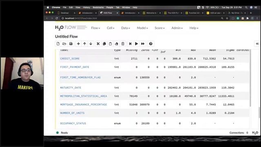Open Spotlight search in the menu bar
Screen dimensions: 261x147
(x=246, y=7)
